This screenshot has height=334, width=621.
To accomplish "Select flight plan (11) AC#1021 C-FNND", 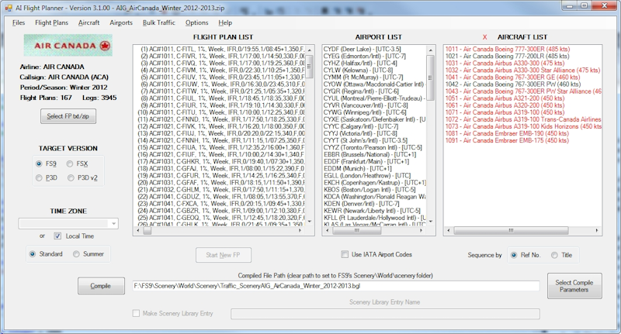I will click(221, 119).
